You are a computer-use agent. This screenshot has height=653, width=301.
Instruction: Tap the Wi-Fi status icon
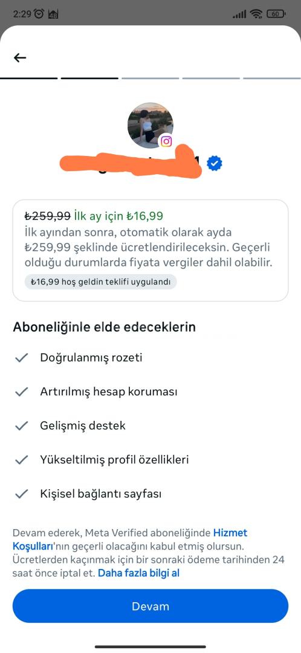[256, 14]
